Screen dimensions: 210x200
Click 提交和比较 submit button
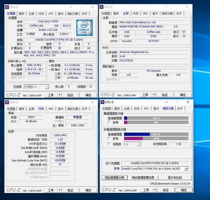pos(175,178)
